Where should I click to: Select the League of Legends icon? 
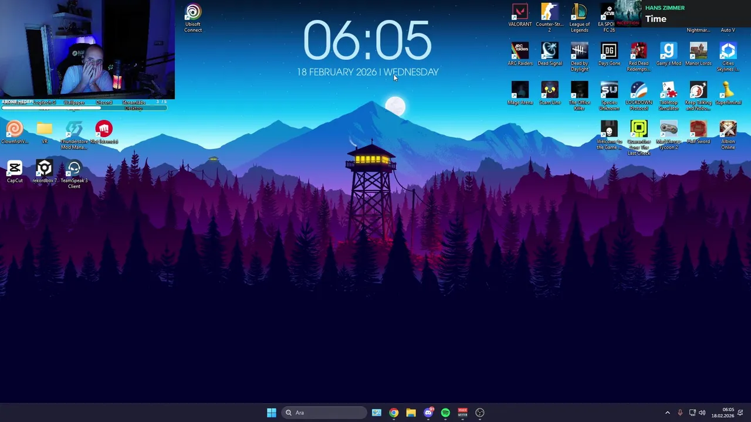click(580, 18)
